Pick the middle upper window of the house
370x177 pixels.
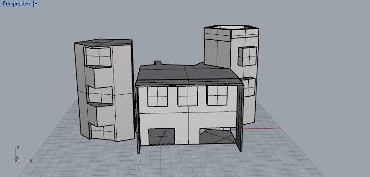(188, 96)
